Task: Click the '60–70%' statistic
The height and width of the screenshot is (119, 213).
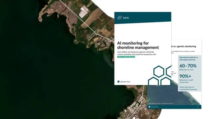Action: [188, 66]
